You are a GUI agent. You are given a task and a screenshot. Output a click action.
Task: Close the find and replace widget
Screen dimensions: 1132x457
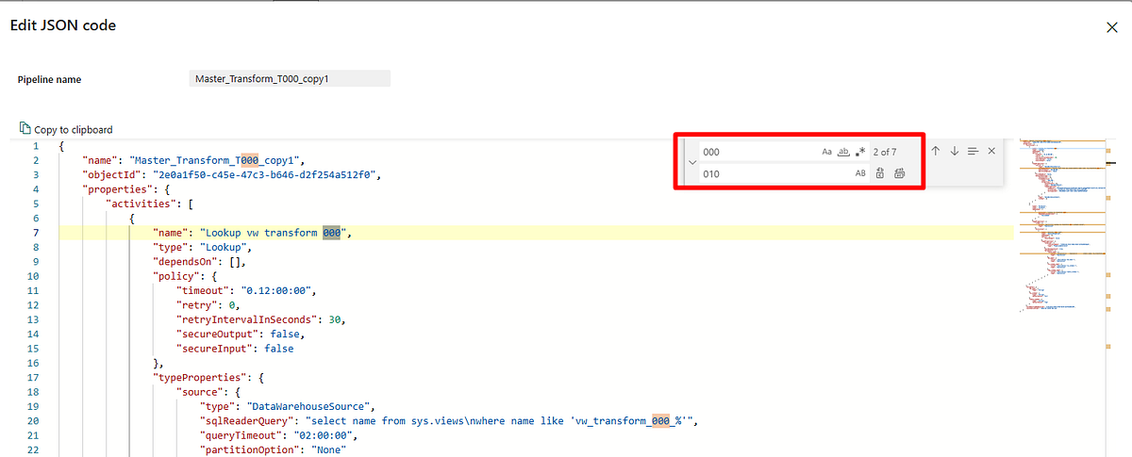tap(991, 151)
